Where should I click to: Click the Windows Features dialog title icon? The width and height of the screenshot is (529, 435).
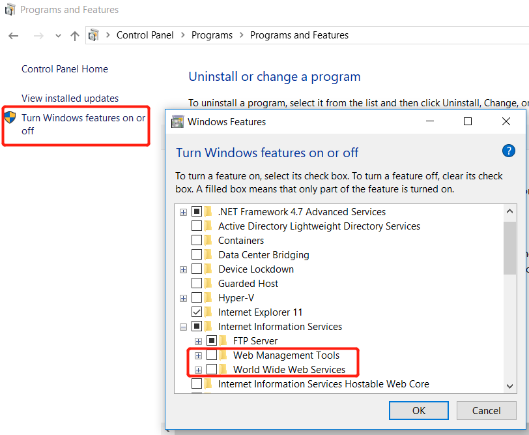click(x=177, y=121)
